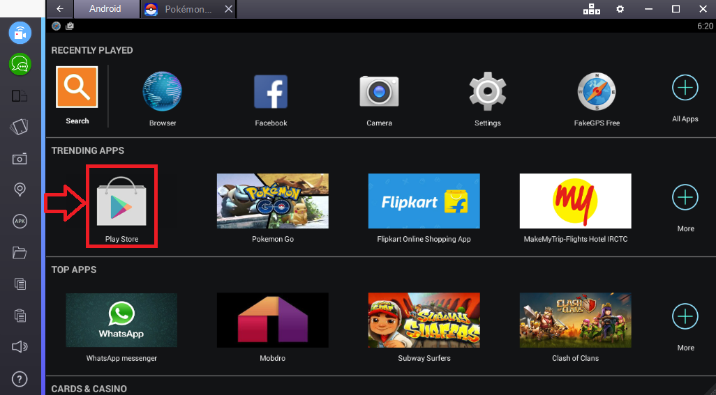Open the Camera app
Screen dimensions: 716x395
[379, 92]
